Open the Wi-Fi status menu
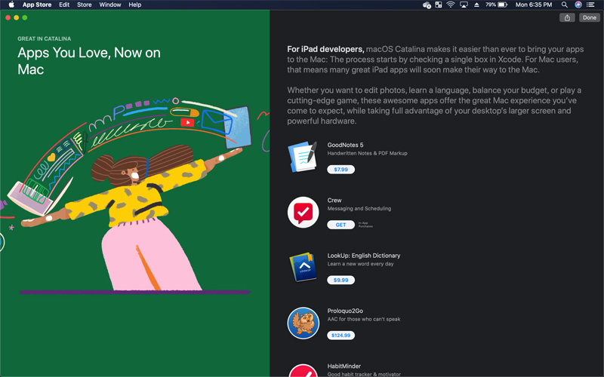604x377 pixels. (x=451, y=5)
